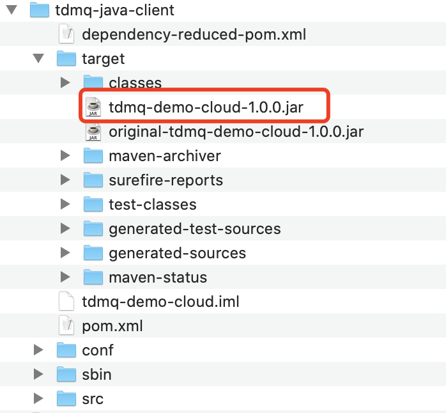Expand the conf folder
Viewport: 446px width, 413px height.
point(38,350)
